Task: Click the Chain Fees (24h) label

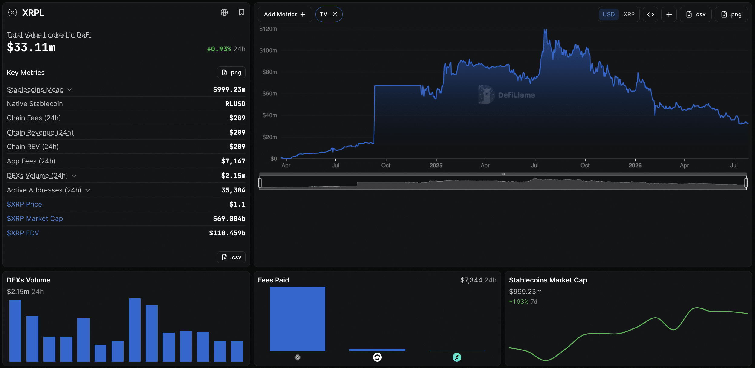Action: [x=34, y=118]
